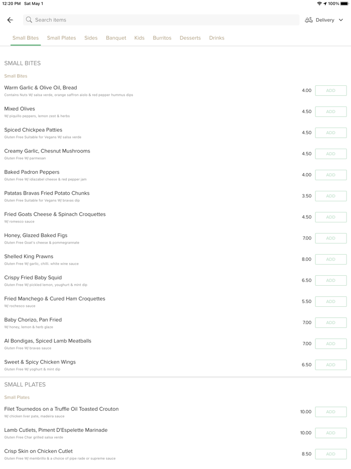Image resolution: width=351 pixels, height=469 pixels.
Task: Show the Drinks tab
Action: [x=217, y=38]
